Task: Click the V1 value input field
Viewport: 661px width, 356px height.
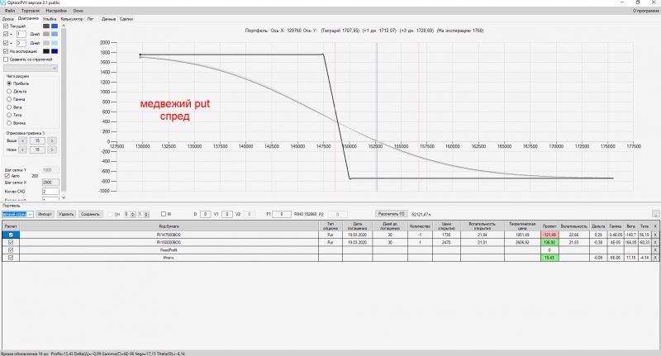Action: tap(227, 214)
